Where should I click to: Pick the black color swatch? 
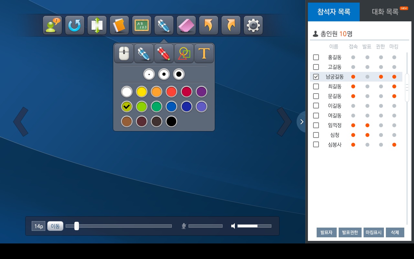171,121
